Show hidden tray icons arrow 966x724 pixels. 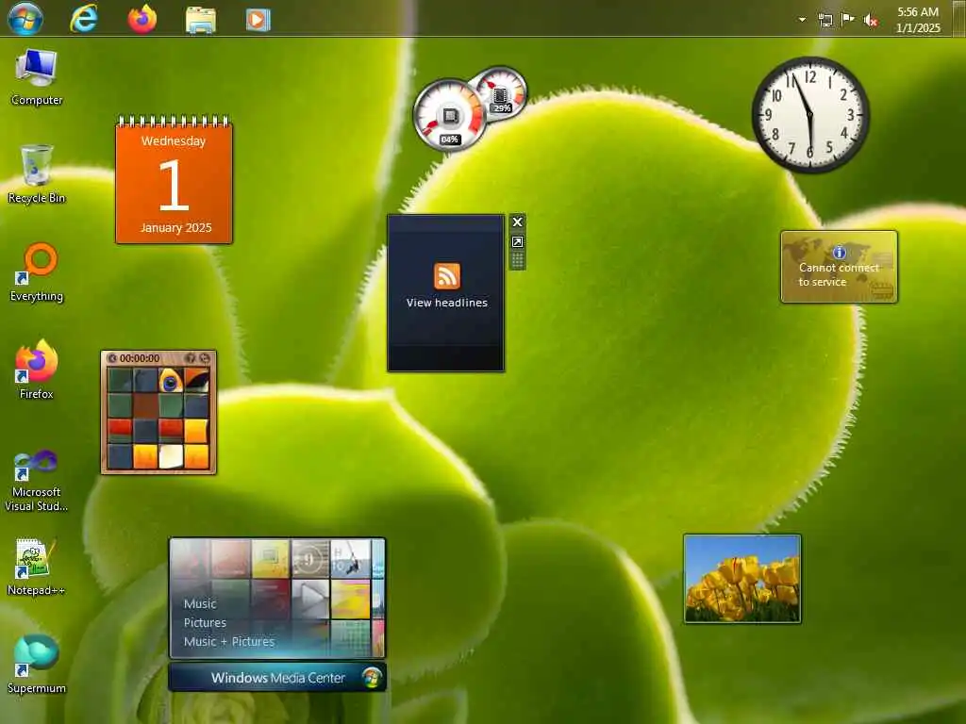coord(802,20)
